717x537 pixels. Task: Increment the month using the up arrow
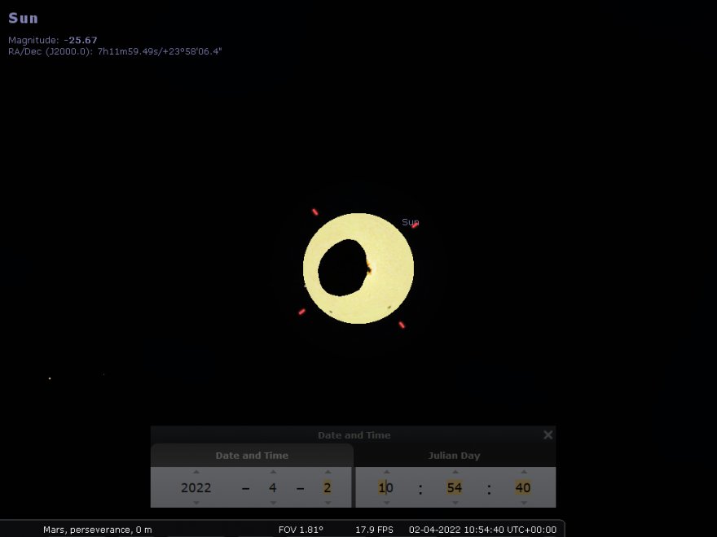[273, 472]
